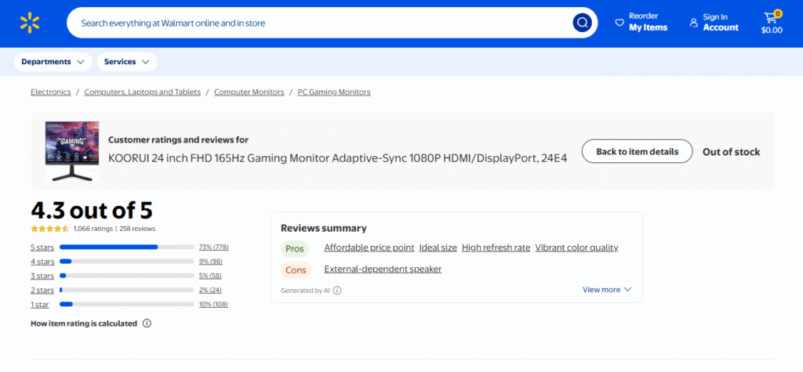Go to Electronics breadcrumb
803x372 pixels.
click(51, 92)
